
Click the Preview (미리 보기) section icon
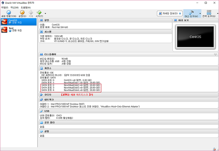click(176, 20)
